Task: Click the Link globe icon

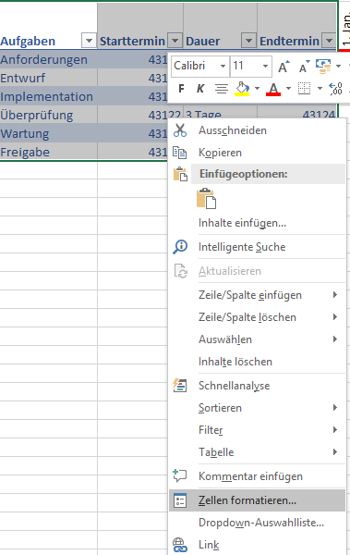Action: [180, 545]
